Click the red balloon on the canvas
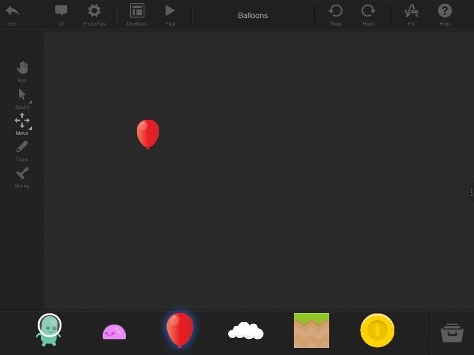Image resolution: width=474 pixels, height=355 pixels. point(148,134)
